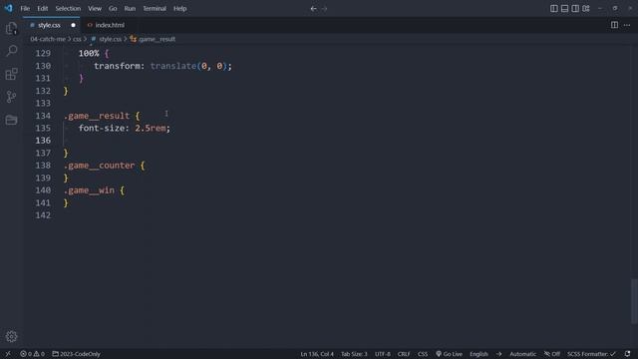Click the .game__win selector
This screenshot has height=359, width=638.
pos(89,190)
